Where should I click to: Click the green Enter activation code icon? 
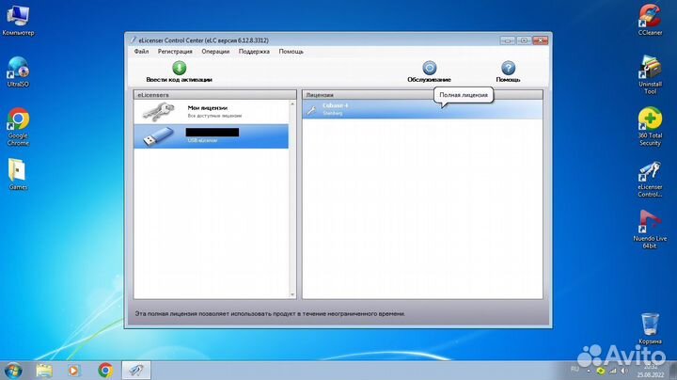pyautogui.click(x=180, y=68)
